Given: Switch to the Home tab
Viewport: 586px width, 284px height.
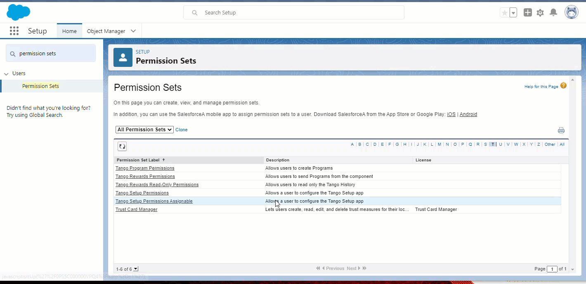Looking at the screenshot, I should (69, 31).
